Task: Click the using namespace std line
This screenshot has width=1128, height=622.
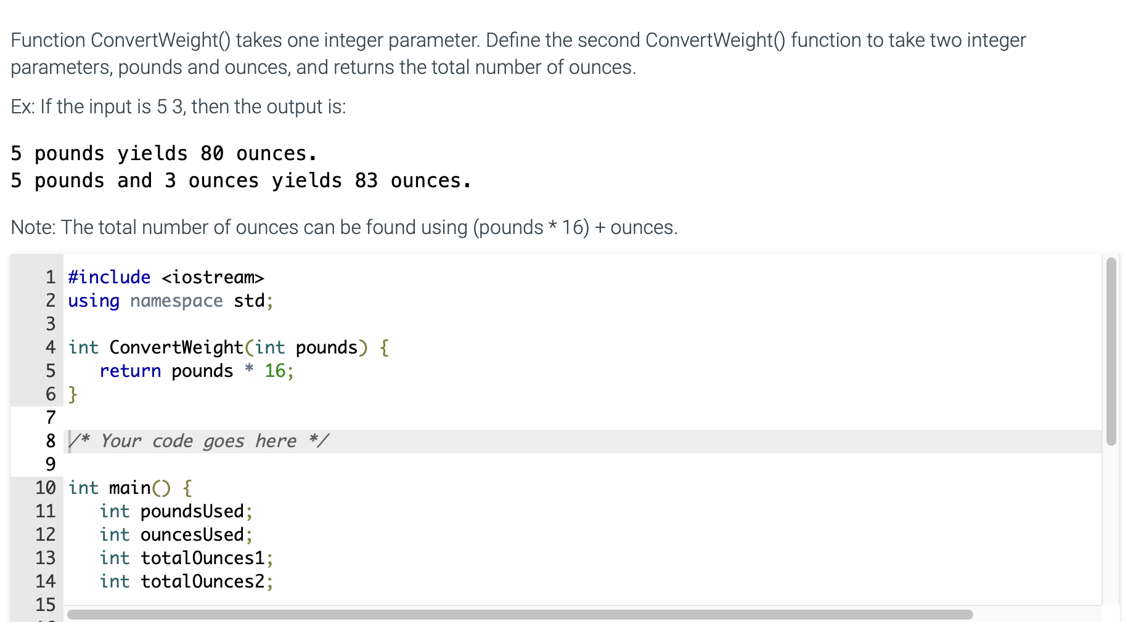Action: click(170, 301)
